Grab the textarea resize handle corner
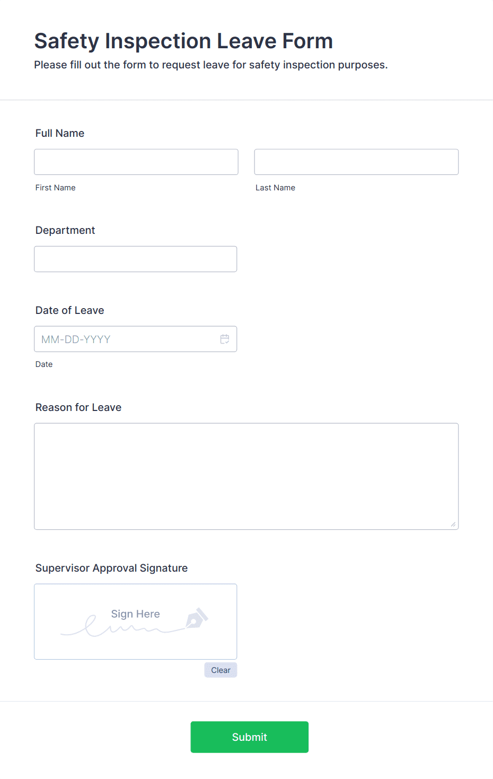Screen dimensions: 493x779 (453, 524)
